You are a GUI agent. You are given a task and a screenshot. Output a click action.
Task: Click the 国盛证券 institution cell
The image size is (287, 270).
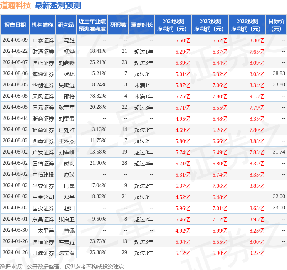pyautogui.click(x=43, y=63)
